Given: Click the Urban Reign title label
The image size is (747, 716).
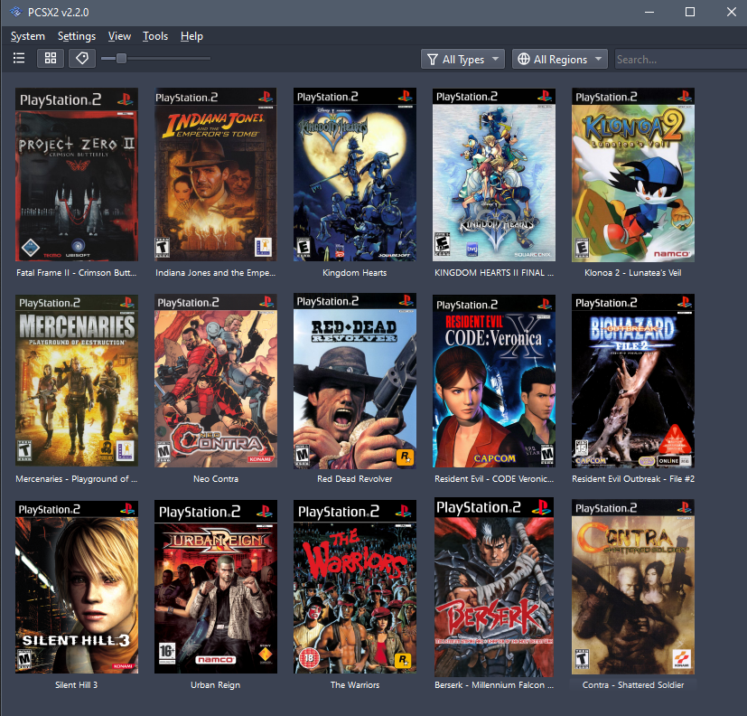Looking at the screenshot, I should click(x=216, y=685).
